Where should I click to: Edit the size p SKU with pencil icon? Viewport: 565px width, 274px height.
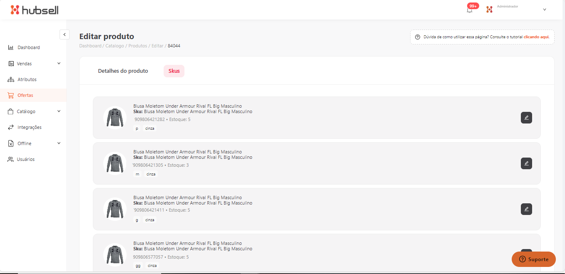point(526,118)
